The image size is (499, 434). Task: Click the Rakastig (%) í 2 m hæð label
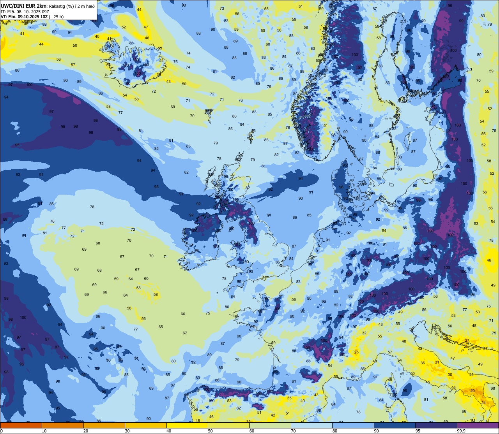pyautogui.click(x=72, y=6)
